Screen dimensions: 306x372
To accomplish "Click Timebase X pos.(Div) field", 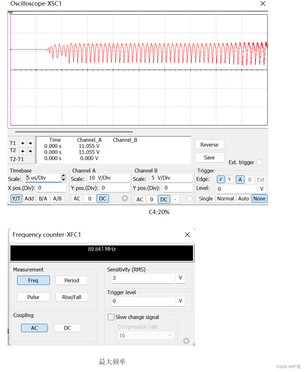I will click(51, 188).
